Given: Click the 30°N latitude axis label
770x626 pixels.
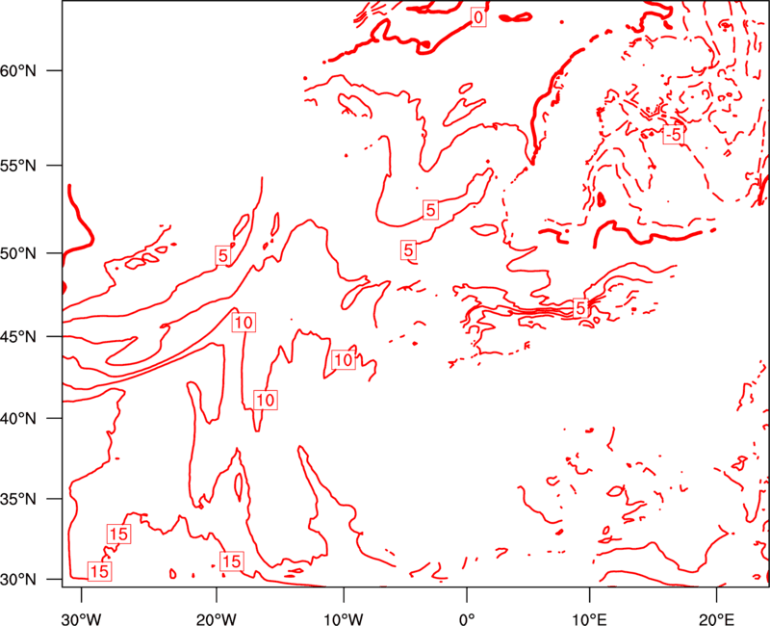Looking at the screenshot, I should tap(18, 580).
